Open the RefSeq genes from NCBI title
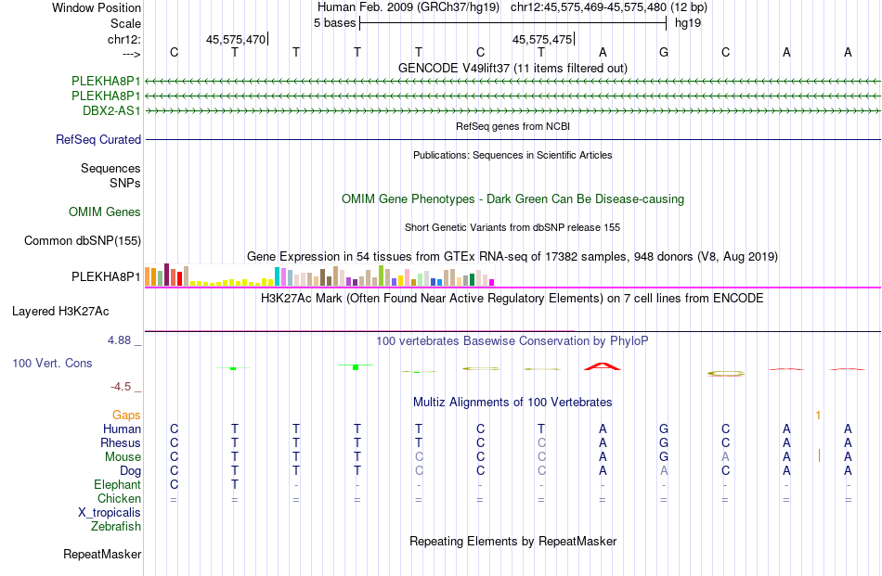This screenshot has height=576, width=882. point(512,126)
